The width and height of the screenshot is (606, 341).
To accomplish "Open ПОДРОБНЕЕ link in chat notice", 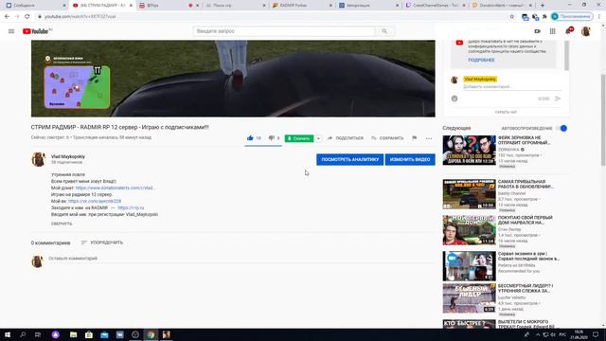I will coord(481,61).
